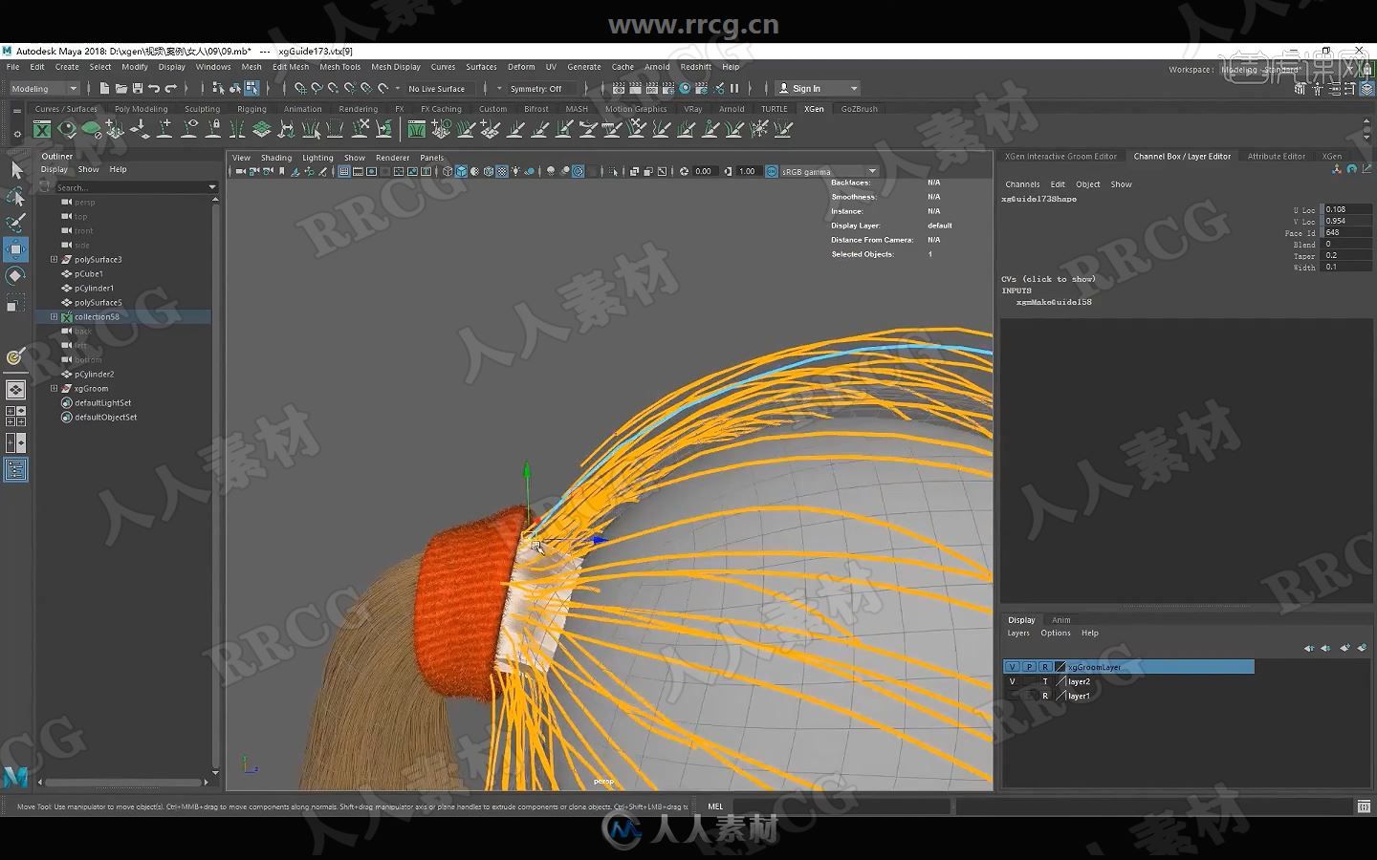The height and width of the screenshot is (860, 1377).
Task: Switch to the Sculpting shelf tab
Action: tap(202, 109)
